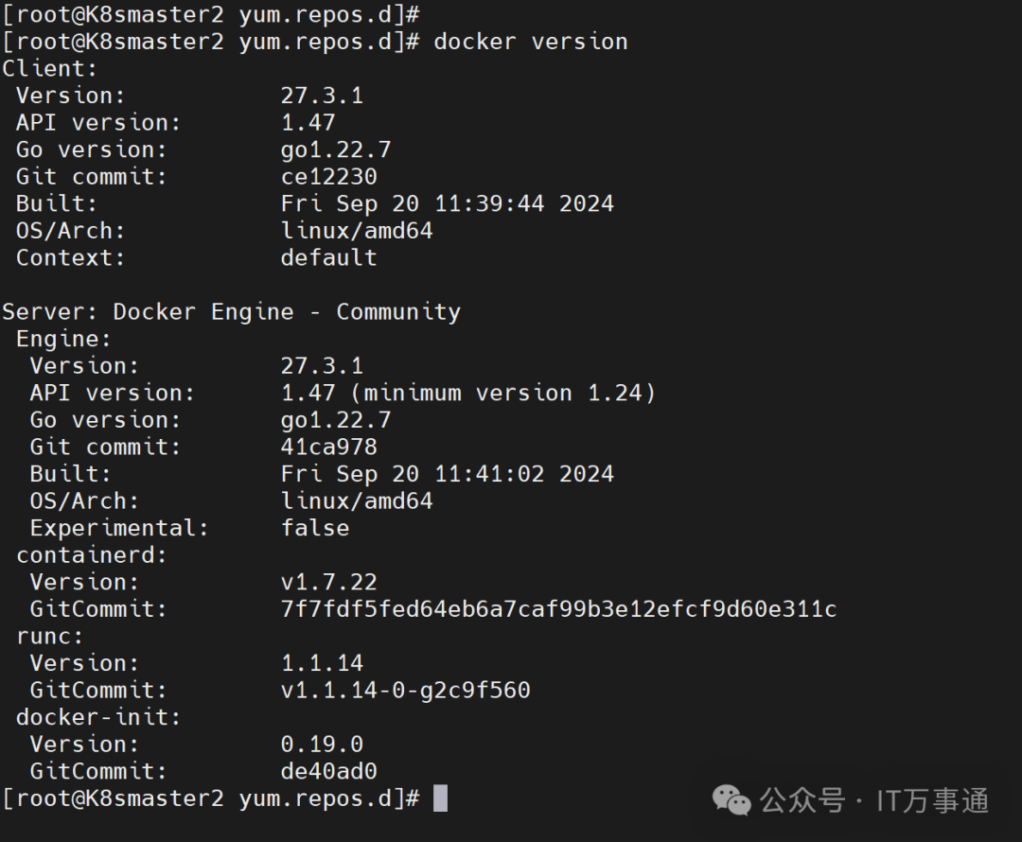Viewport: 1022px width, 842px height.
Task: Click the Context value 'default'
Action: (329, 258)
